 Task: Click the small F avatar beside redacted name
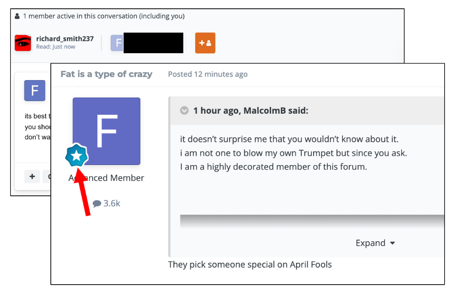(x=117, y=43)
